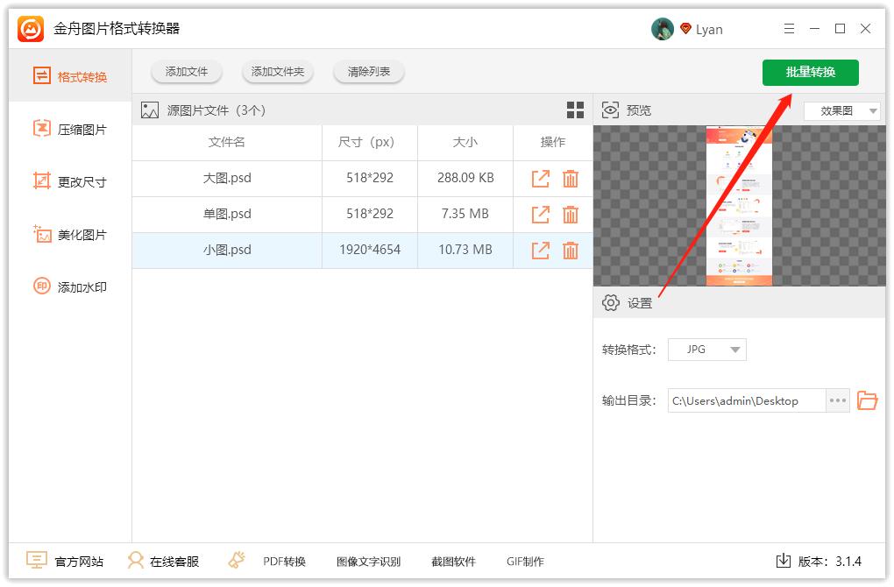Click the settings gear next to 设置

611,302
